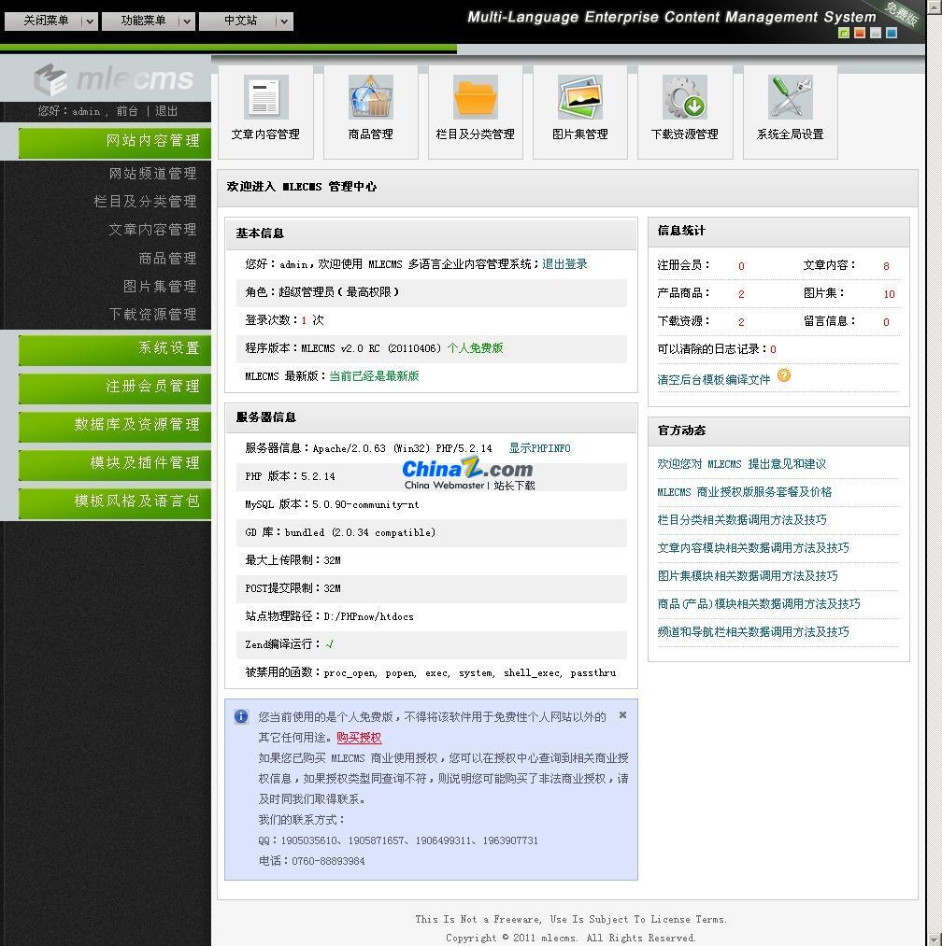Close the free version notice box
This screenshot has width=942, height=946.
(622, 715)
